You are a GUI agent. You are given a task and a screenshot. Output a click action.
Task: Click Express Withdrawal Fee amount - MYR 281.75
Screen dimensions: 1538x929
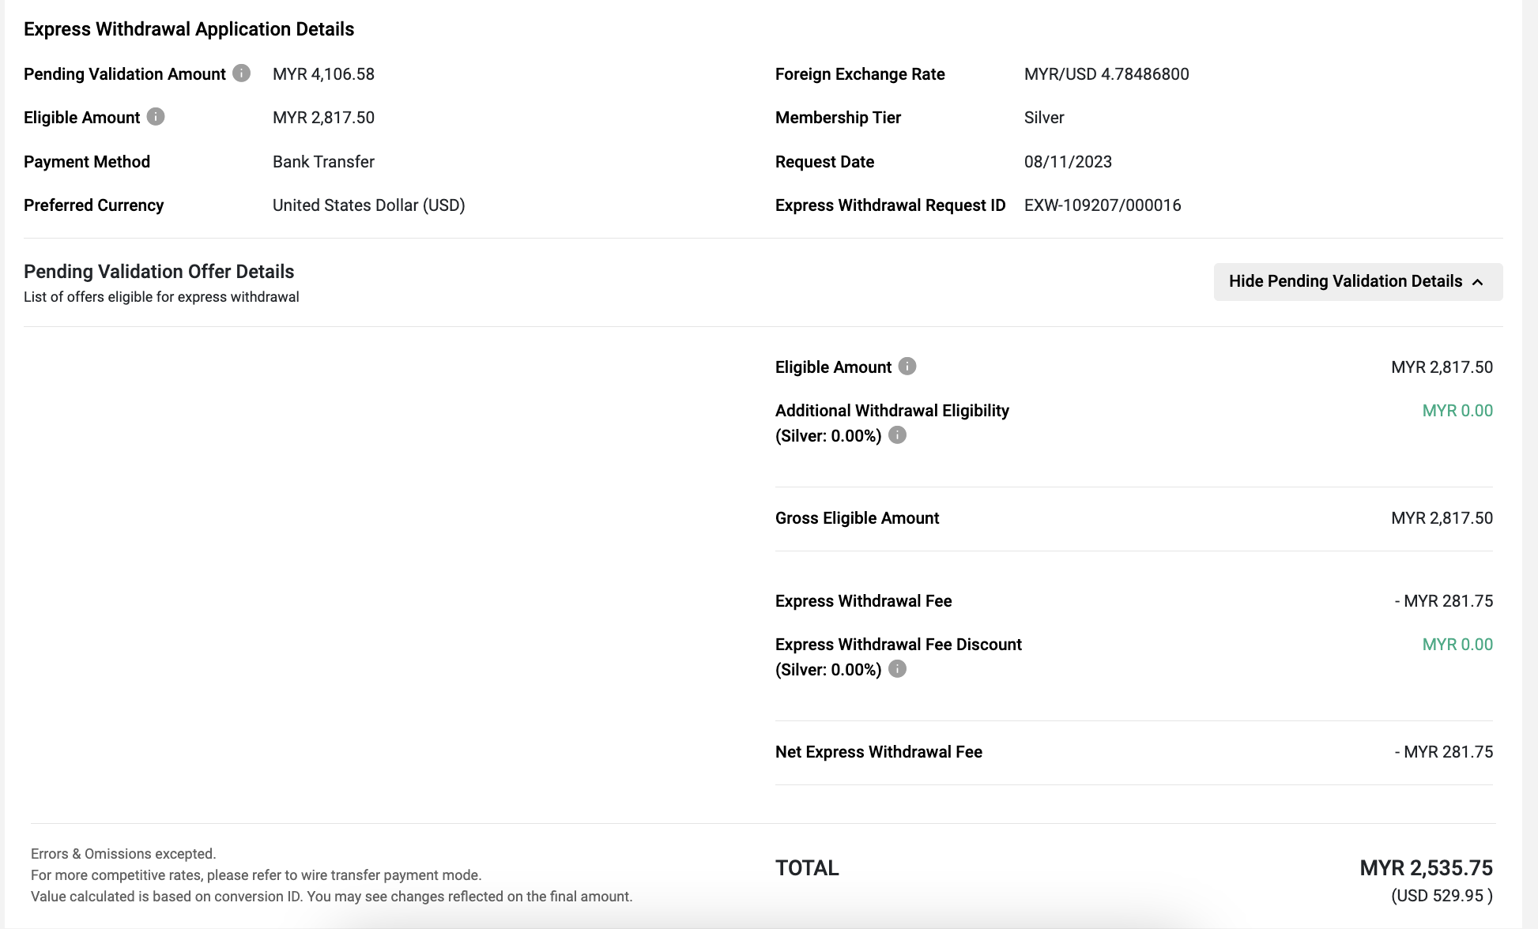(1444, 601)
